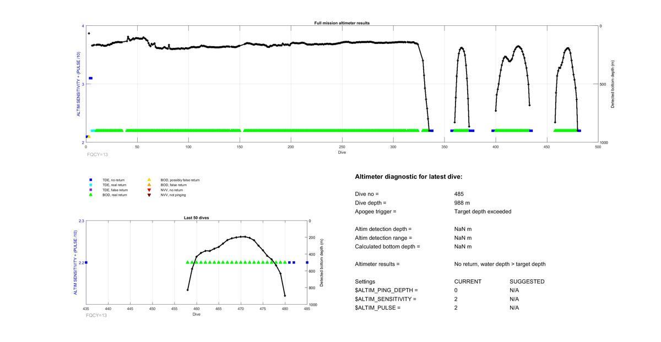The height and width of the screenshot is (342, 661).
Task: Click the 'Target depth exceeded' value
Action: (483, 212)
